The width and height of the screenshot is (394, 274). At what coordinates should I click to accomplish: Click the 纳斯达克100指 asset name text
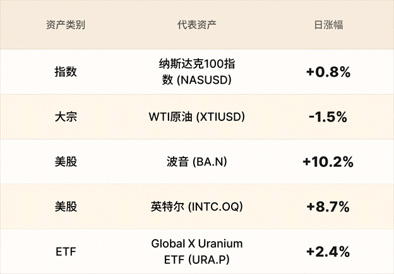point(197,64)
